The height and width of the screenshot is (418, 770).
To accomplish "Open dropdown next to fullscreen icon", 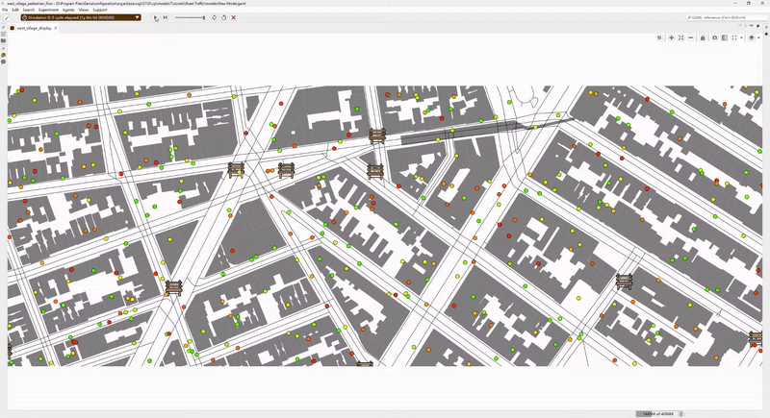I will [742, 37].
